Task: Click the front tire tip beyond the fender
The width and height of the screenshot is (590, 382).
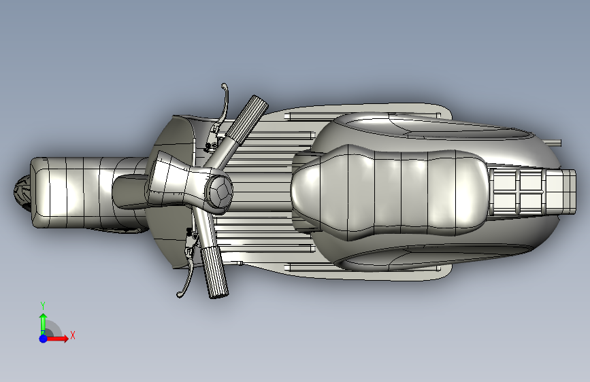Action: (22, 192)
